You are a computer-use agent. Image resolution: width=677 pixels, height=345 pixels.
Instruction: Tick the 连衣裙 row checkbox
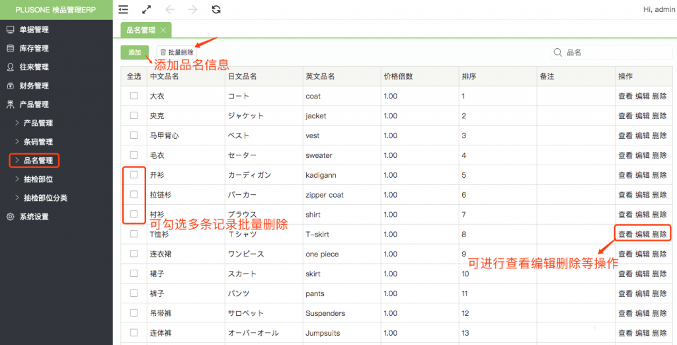tap(134, 253)
